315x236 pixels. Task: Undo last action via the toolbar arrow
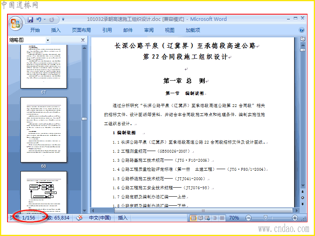39,19
